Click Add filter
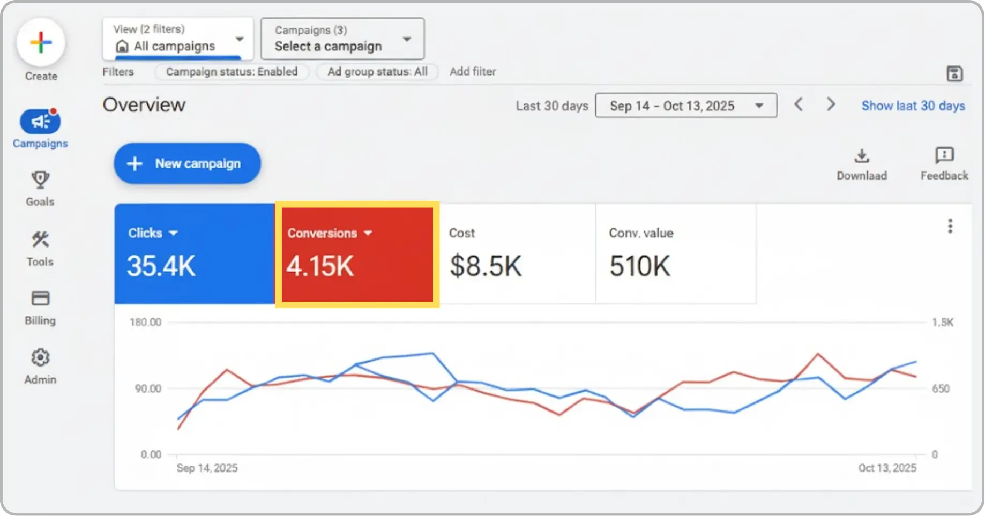This screenshot has height=516, width=985. 473,71
